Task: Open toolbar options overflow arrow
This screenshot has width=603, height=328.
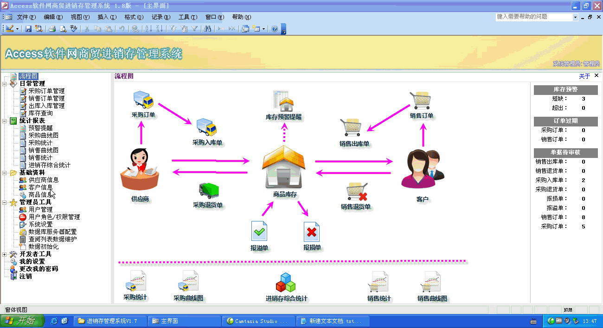Action: click(284, 29)
